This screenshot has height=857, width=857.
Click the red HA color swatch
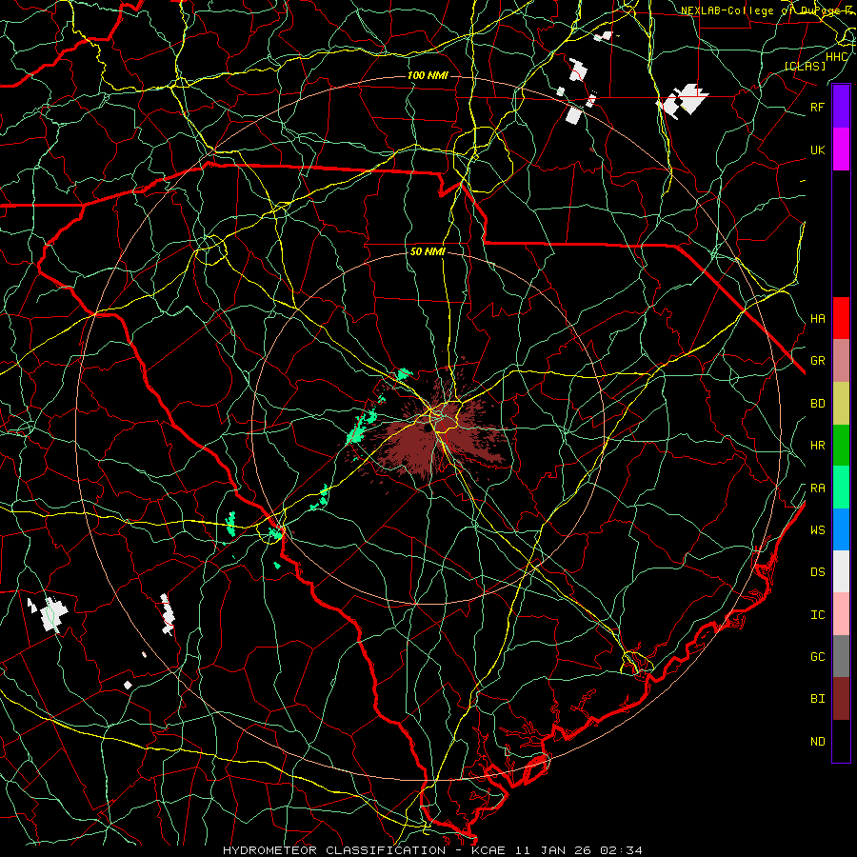[841, 318]
